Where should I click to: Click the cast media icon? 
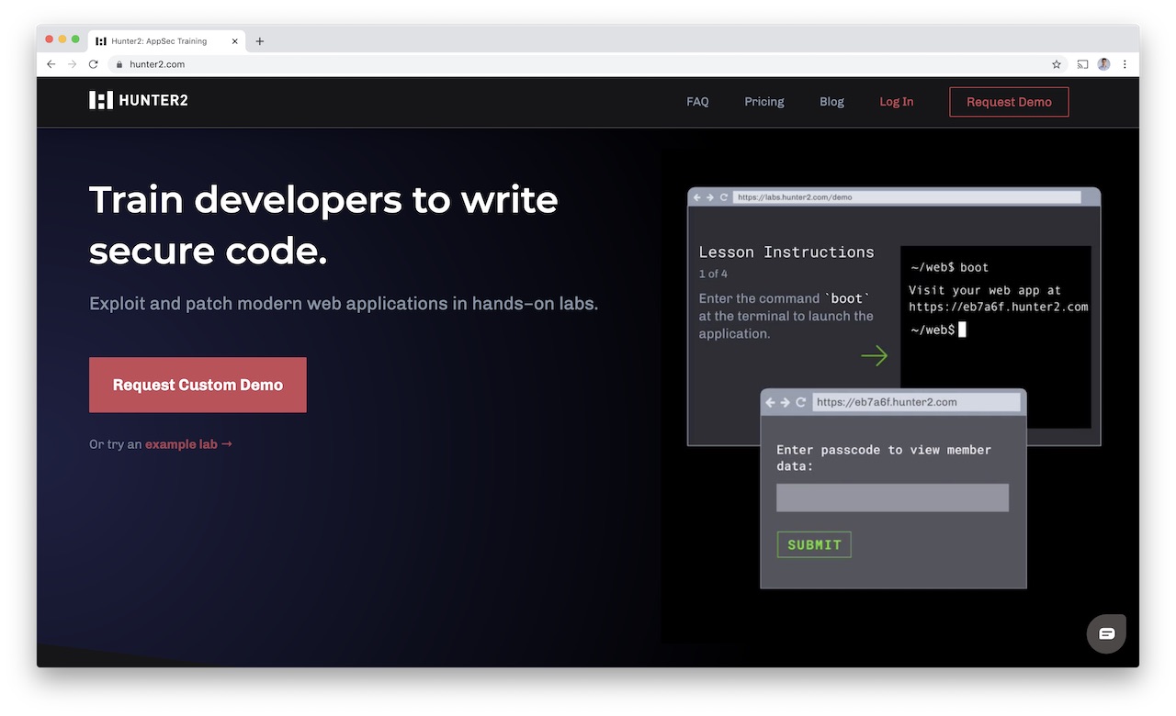pyautogui.click(x=1082, y=64)
